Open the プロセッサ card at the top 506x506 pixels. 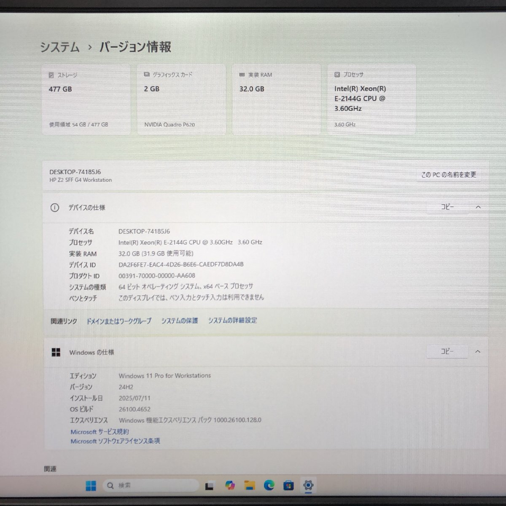pos(372,100)
